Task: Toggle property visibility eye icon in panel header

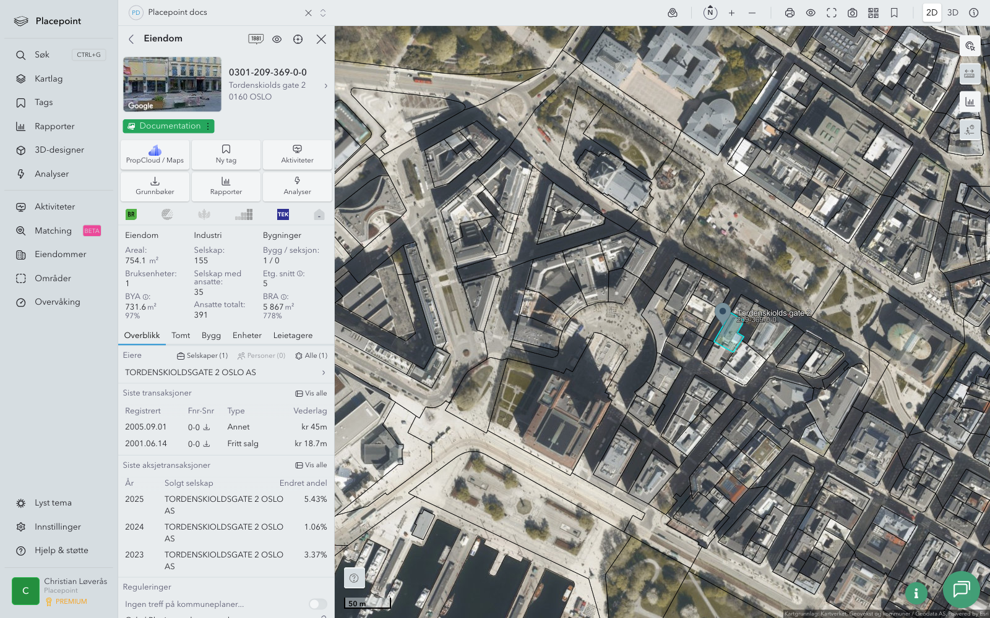Action: 277,39
